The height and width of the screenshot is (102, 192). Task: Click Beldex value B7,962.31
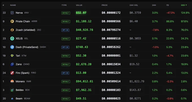click(84, 90)
